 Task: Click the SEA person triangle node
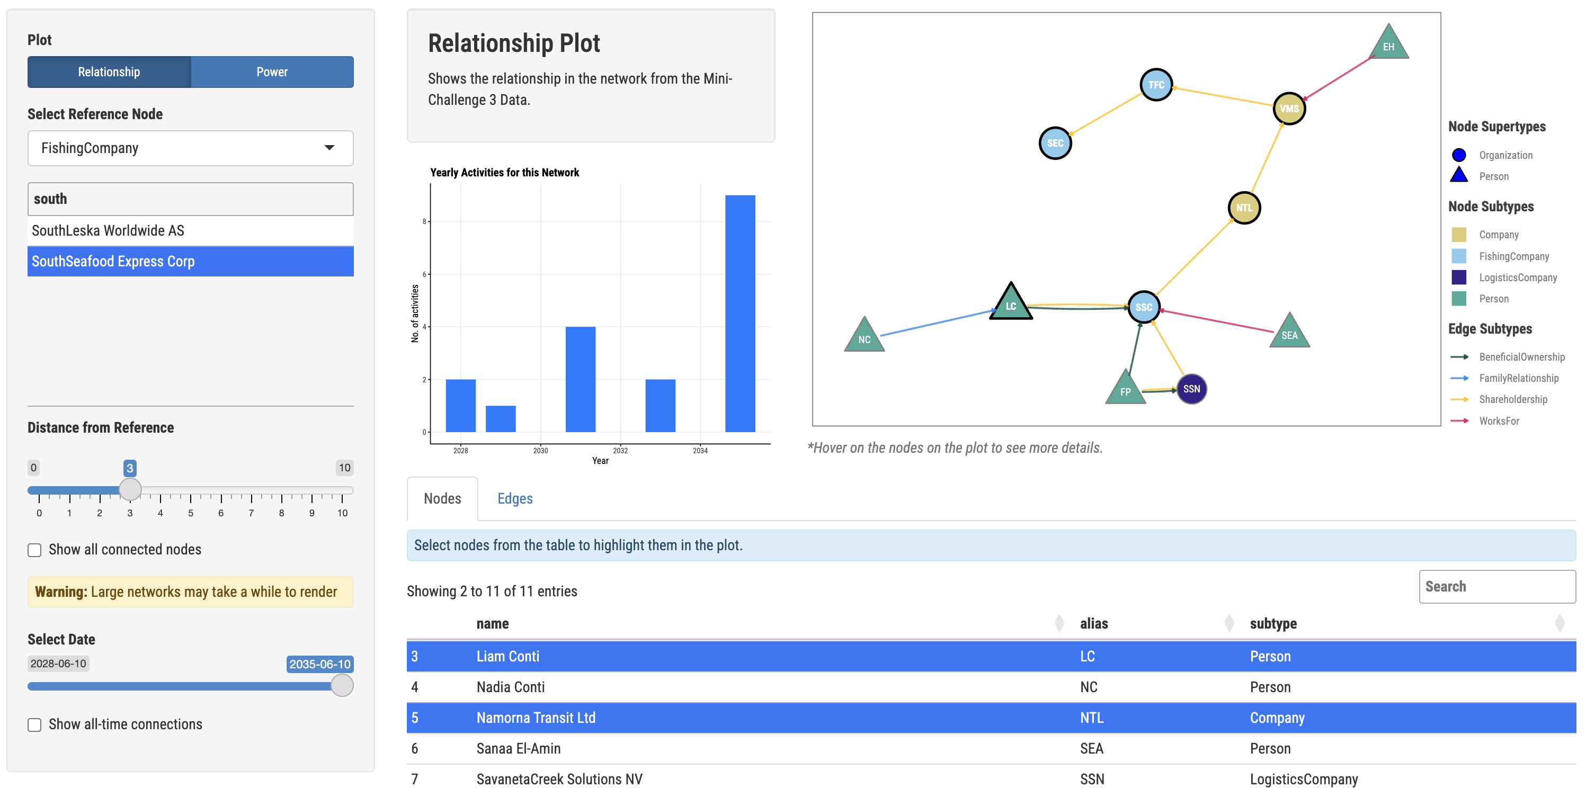point(1289,333)
